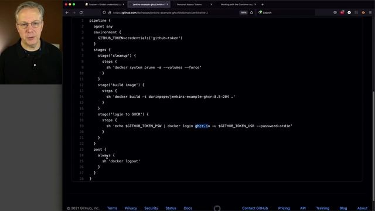Open the Pocket icon in toolbar
The image size is (375, 211).
pos(335,12)
